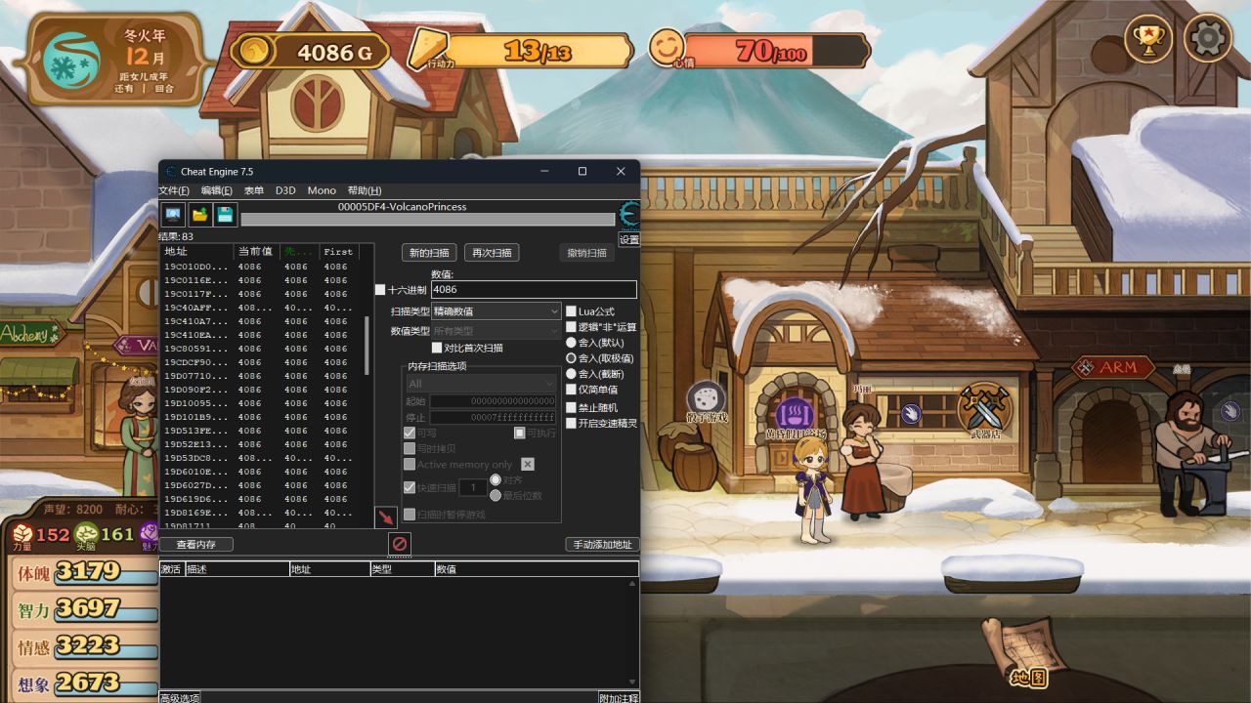The height and width of the screenshot is (703, 1251).
Task: Click the small X beside Active memory only
Action: click(x=528, y=464)
